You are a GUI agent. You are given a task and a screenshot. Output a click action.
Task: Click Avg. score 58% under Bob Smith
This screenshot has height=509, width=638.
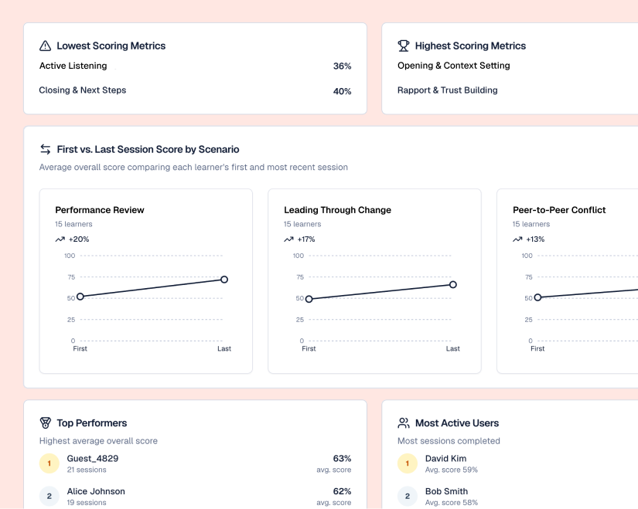click(x=452, y=503)
